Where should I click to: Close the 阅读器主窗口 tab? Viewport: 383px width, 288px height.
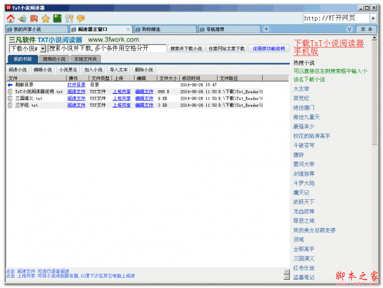128,29
